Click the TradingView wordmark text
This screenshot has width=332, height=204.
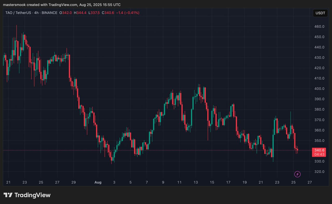32,195
